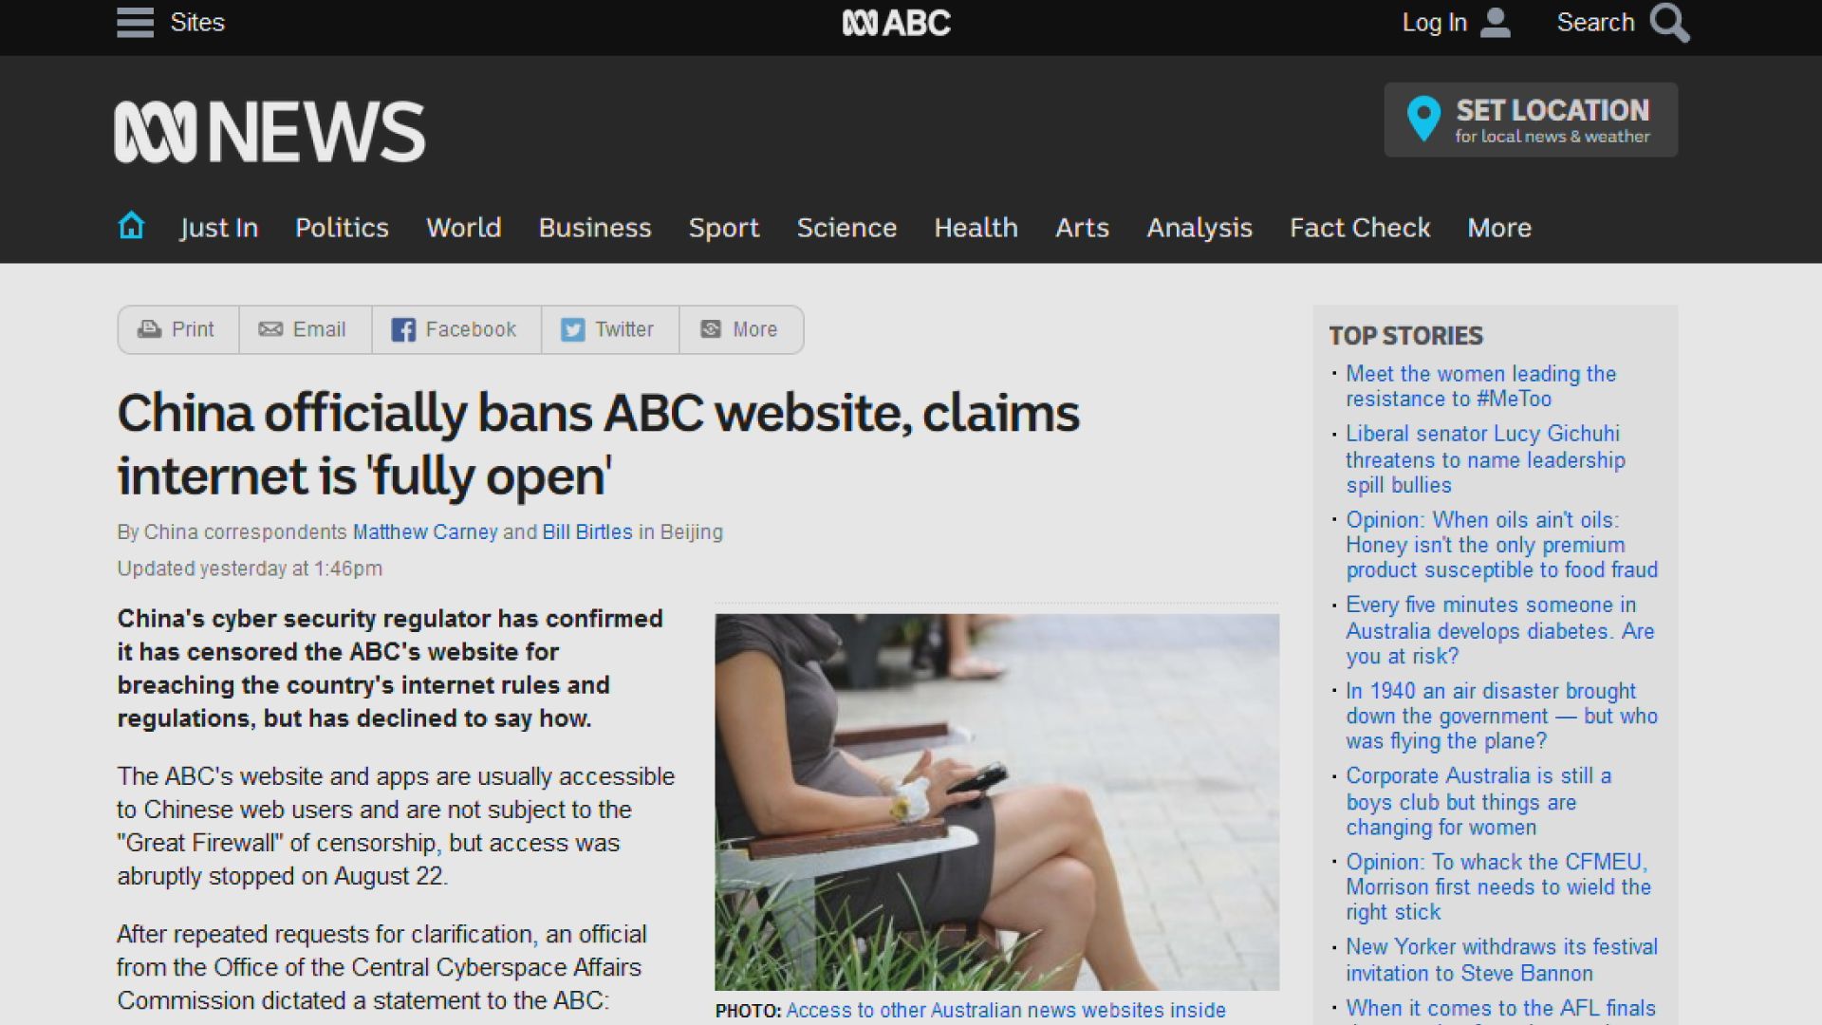1822x1025 pixels.
Task: Click the ABC NEWS masthead logo
Action: point(270,132)
